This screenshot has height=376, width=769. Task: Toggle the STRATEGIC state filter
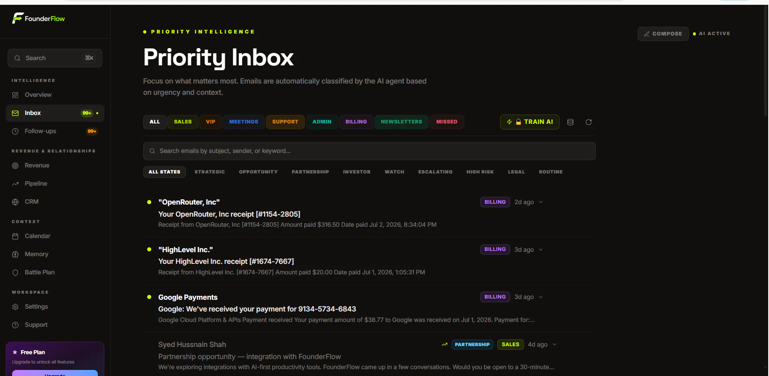click(x=209, y=172)
